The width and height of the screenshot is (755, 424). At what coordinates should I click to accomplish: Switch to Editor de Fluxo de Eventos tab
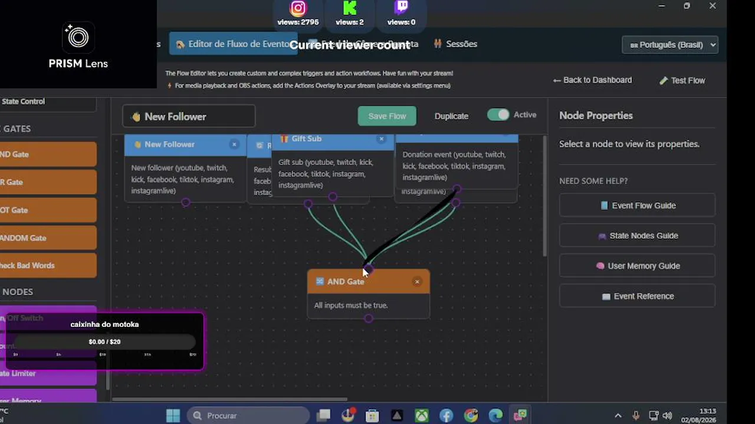tap(234, 44)
